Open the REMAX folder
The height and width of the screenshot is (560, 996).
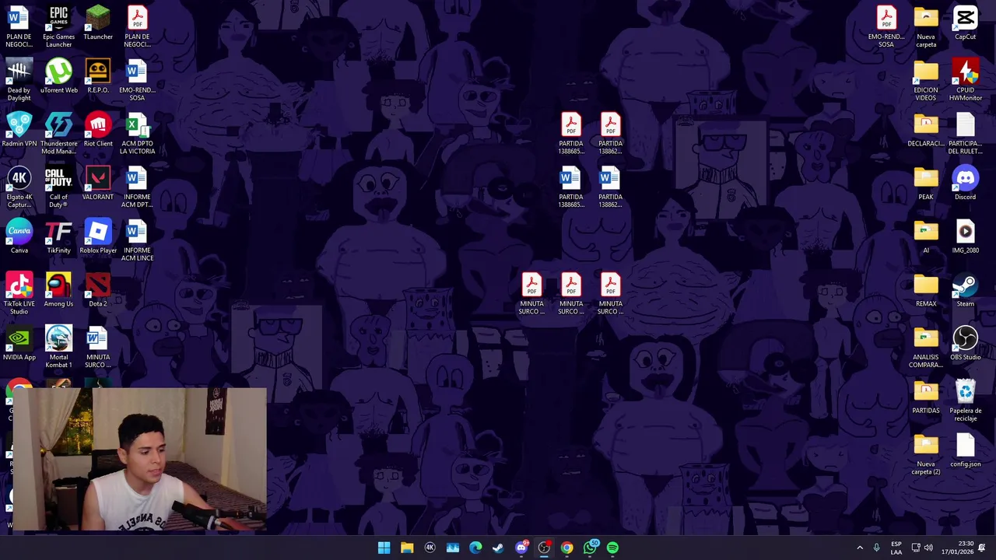[926, 290]
